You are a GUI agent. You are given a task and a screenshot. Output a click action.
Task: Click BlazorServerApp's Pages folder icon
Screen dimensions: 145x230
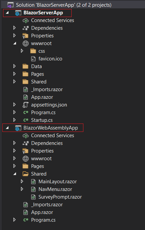[x=25, y=74]
